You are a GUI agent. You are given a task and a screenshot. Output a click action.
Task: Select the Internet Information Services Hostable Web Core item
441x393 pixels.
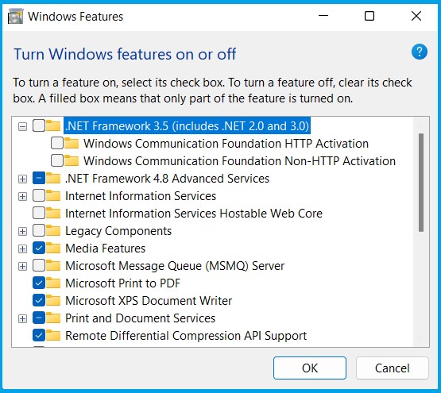[194, 214]
